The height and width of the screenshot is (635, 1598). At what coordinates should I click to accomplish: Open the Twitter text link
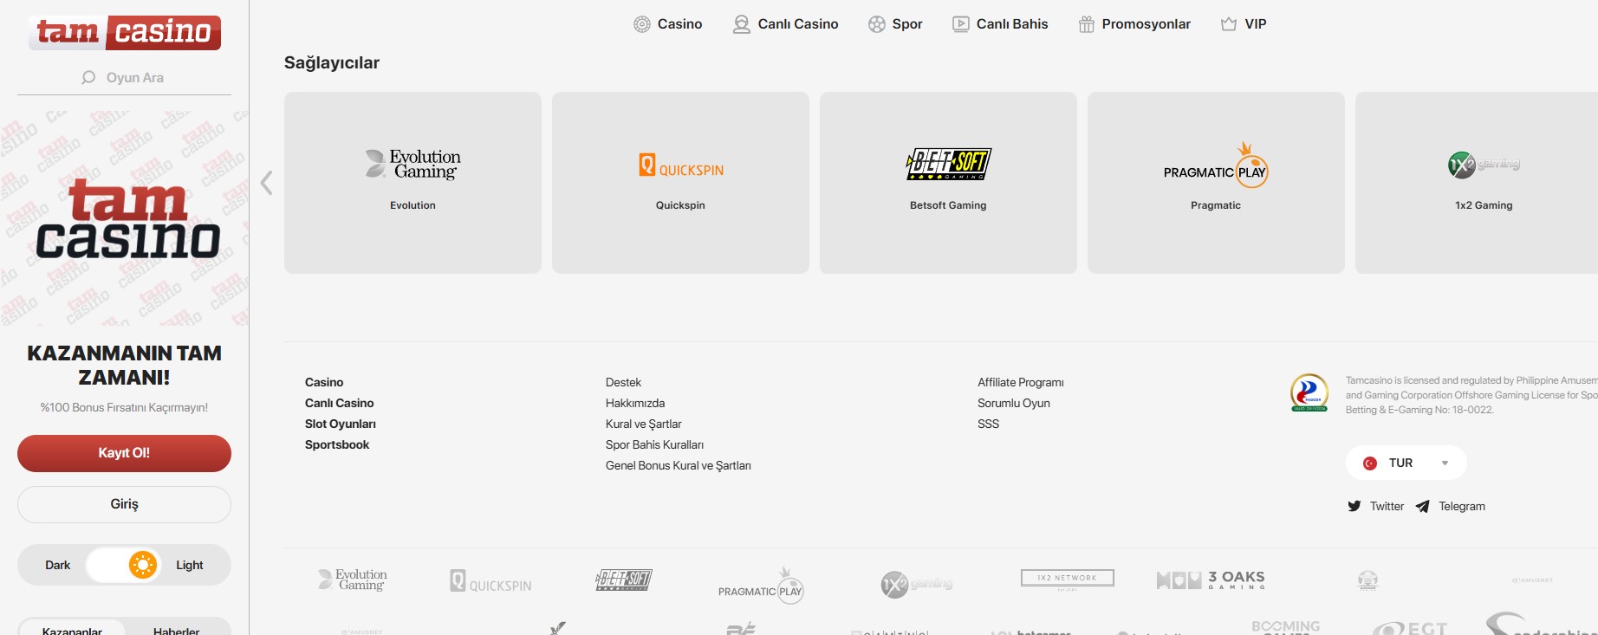pos(1387,506)
